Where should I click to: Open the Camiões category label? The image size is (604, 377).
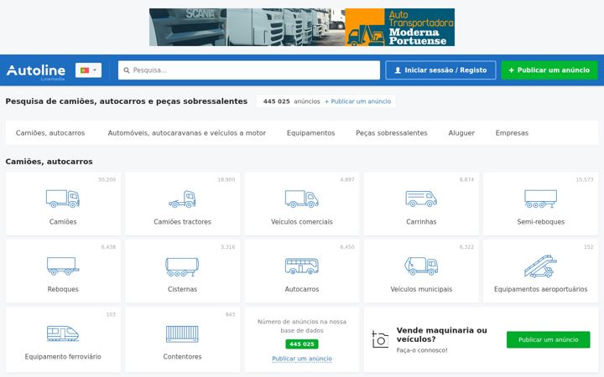tap(63, 222)
